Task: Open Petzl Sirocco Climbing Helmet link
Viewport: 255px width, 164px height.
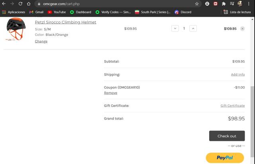Action: coord(65,22)
